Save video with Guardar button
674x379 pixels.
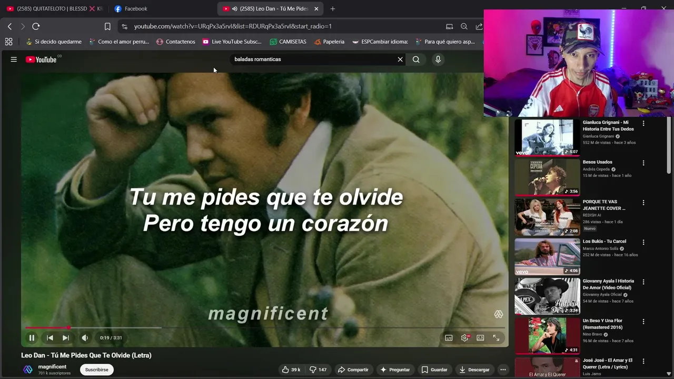pos(434,370)
